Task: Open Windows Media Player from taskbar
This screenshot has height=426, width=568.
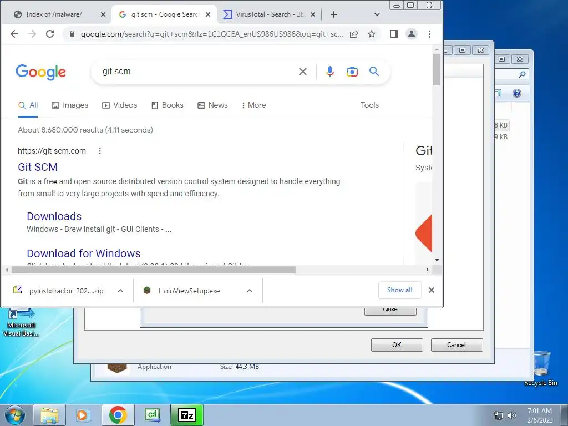Action: pyautogui.click(x=83, y=415)
